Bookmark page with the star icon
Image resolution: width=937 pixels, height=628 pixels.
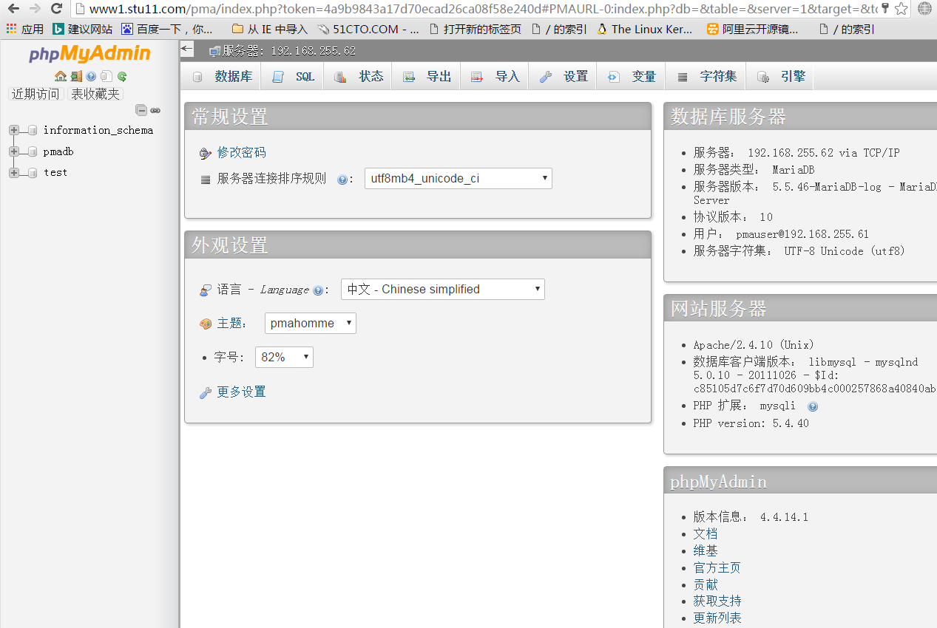pos(901,9)
